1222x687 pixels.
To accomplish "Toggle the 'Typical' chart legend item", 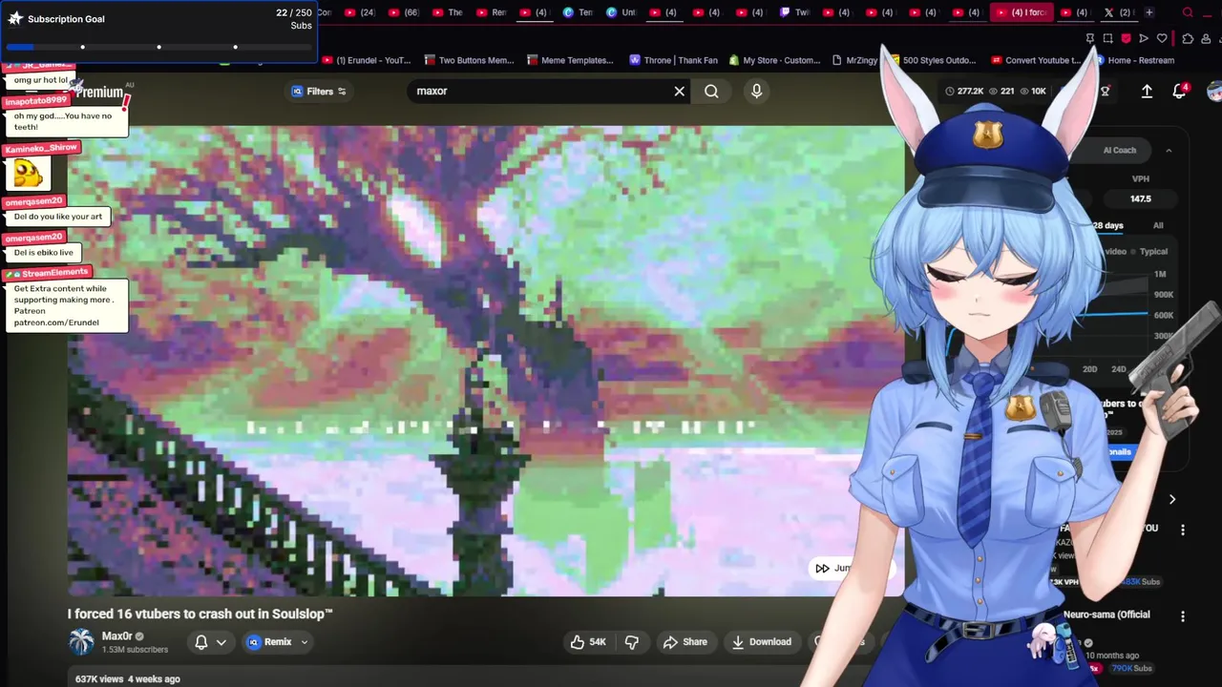I will (1149, 252).
